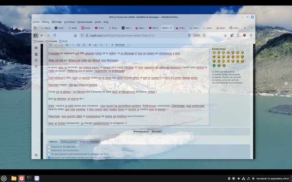
Task: Open the Marque-pages menu
Action: click(x=84, y=22)
